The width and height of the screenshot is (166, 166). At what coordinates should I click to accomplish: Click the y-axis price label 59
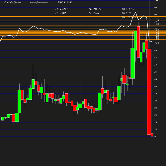coord(155,65)
